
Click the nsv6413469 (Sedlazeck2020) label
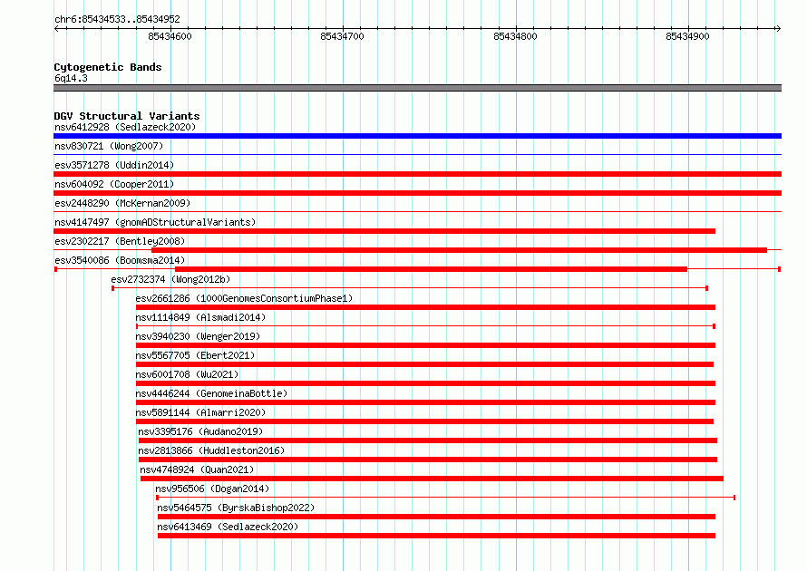228,527
